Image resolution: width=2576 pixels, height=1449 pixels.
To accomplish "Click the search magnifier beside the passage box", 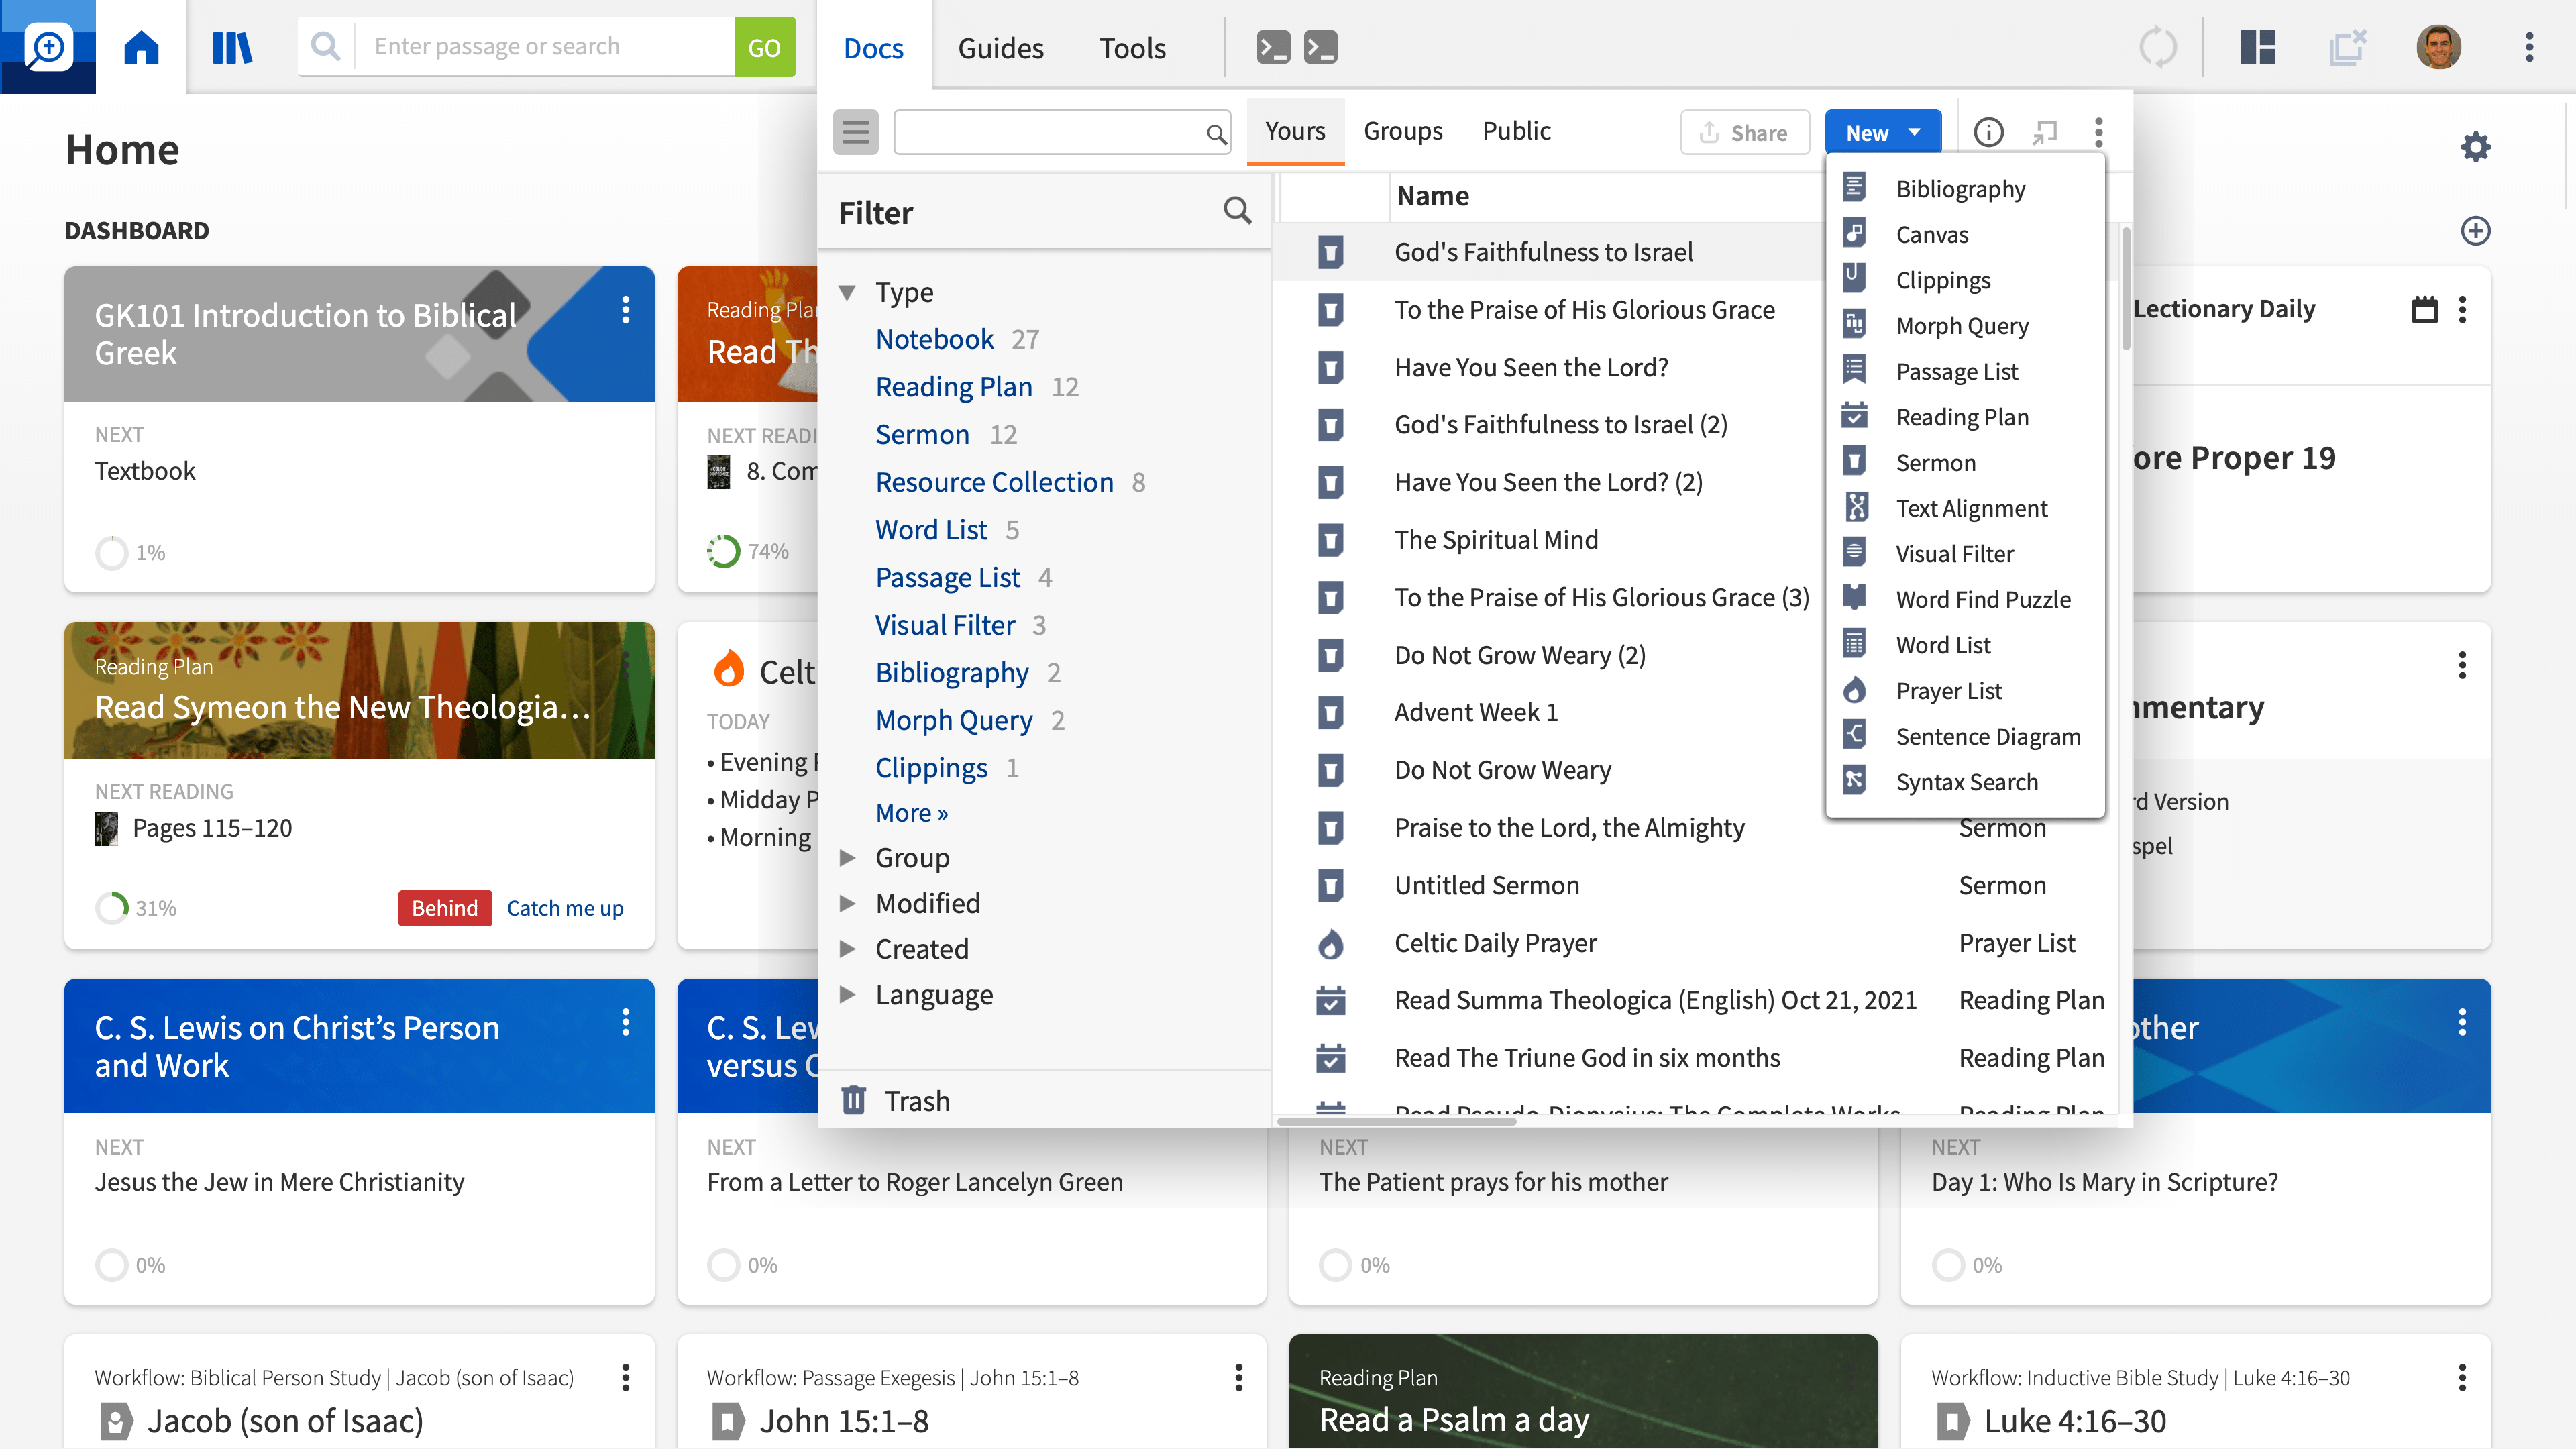I will (x=326, y=46).
